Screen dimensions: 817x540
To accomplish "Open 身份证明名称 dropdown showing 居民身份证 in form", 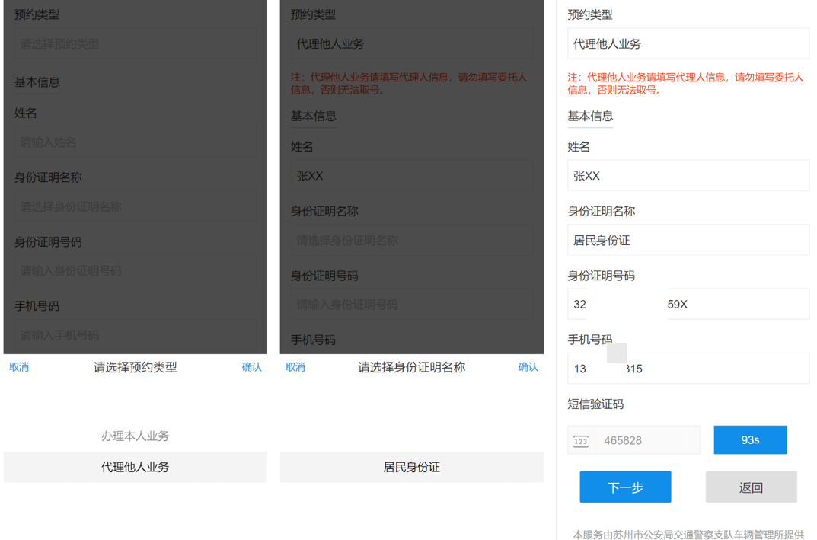I will 688,241.
